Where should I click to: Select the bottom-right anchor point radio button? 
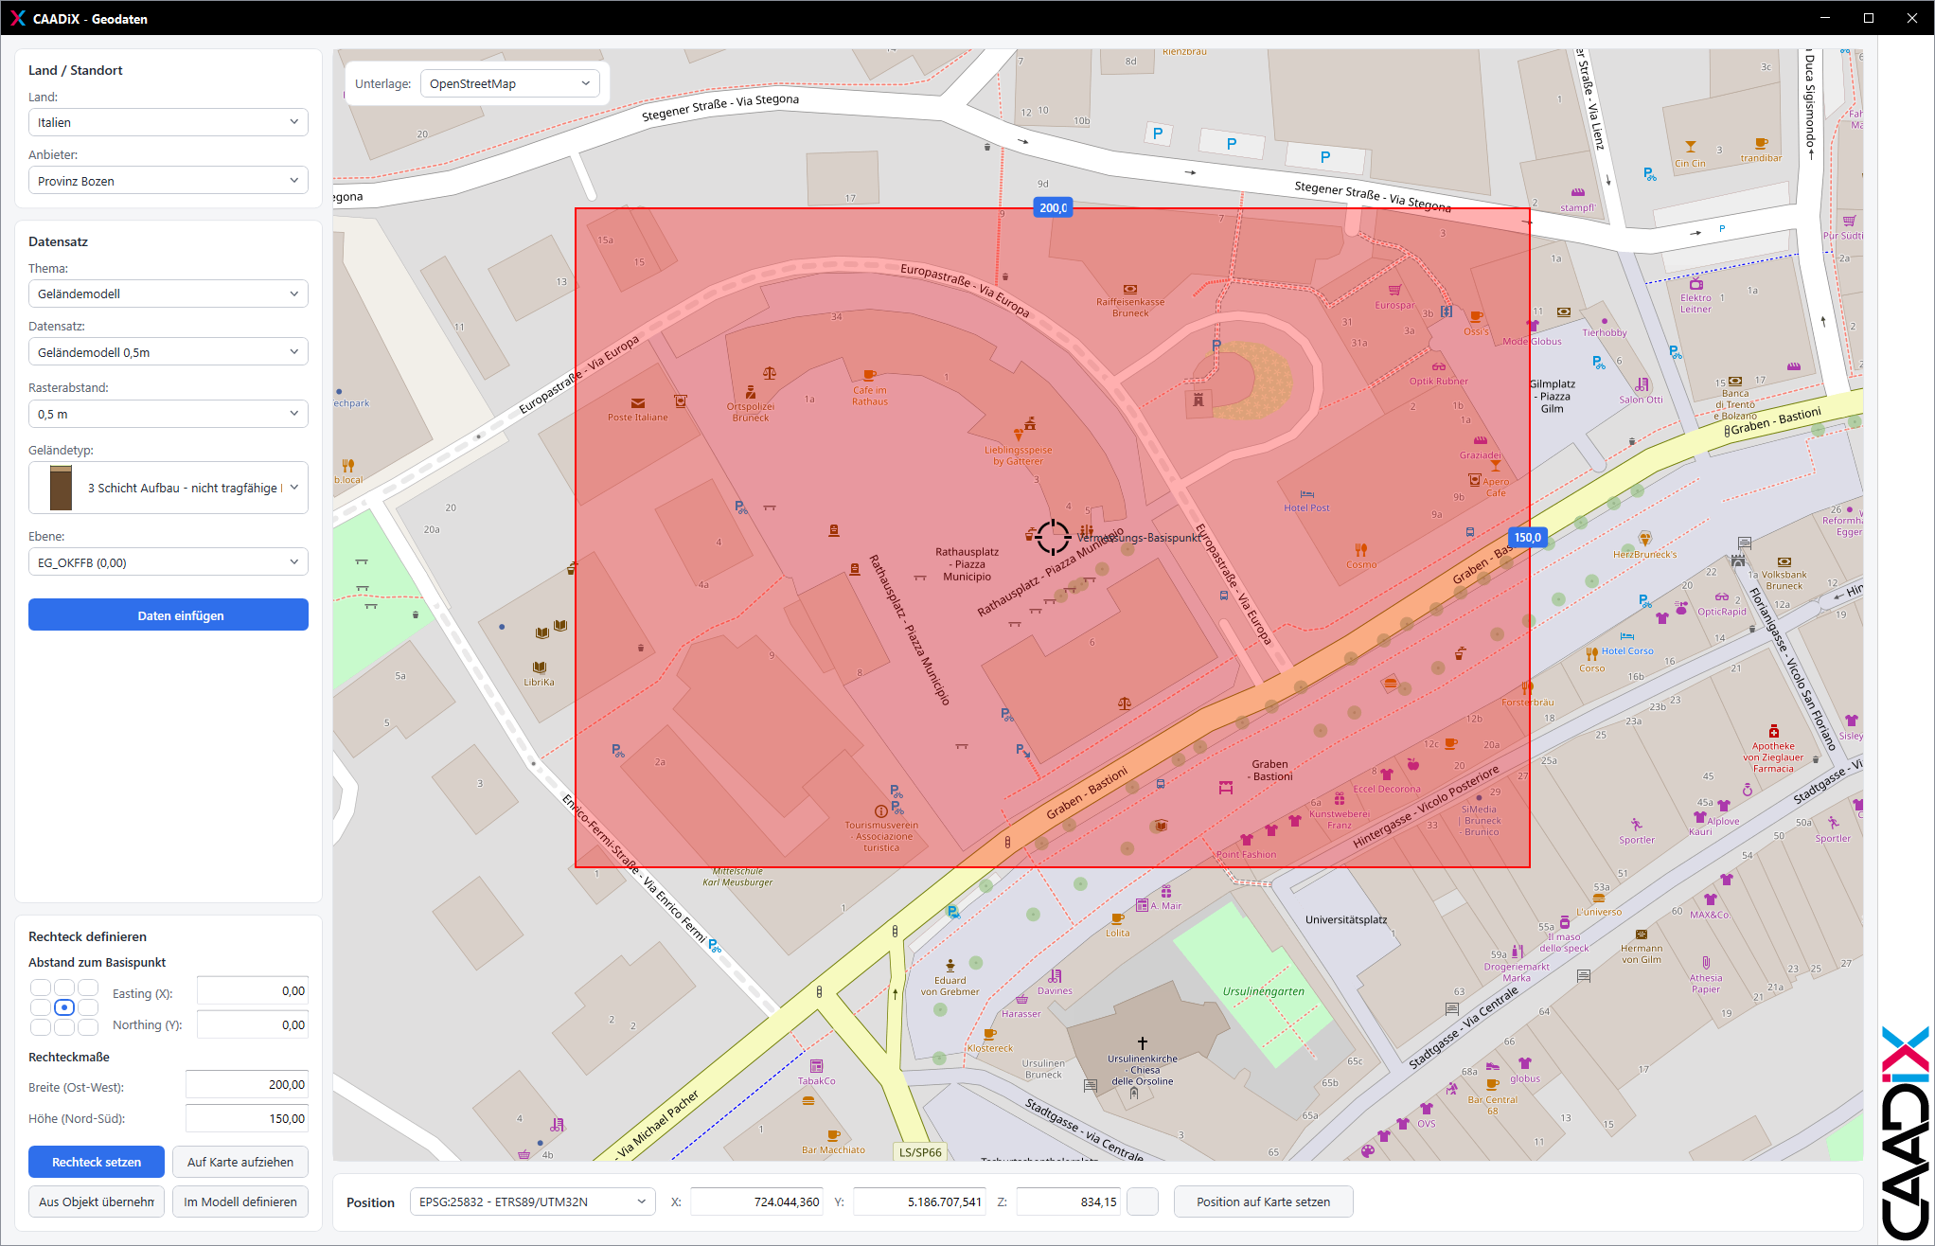click(88, 1027)
